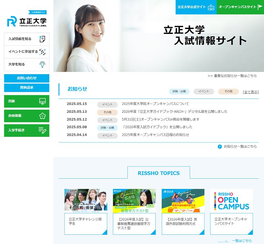Open オープンキャンパスサイト link in header
Image resolution: width=264 pixels, height=244 pixels.
coord(240,7)
